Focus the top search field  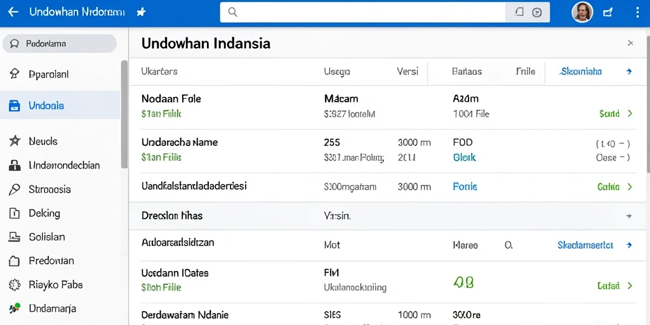coord(362,12)
